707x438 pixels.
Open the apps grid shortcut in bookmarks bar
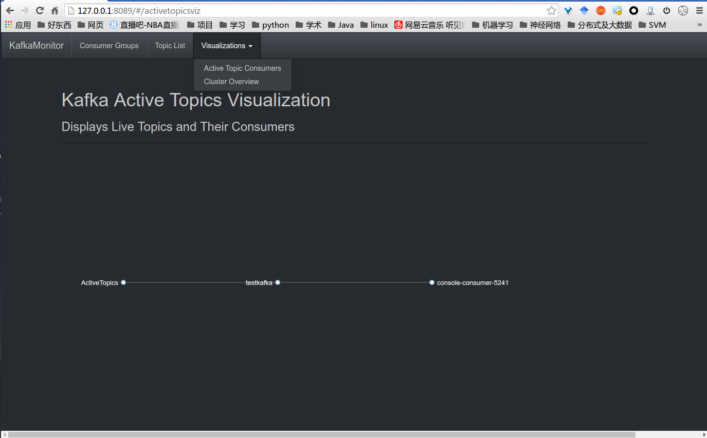pos(9,25)
